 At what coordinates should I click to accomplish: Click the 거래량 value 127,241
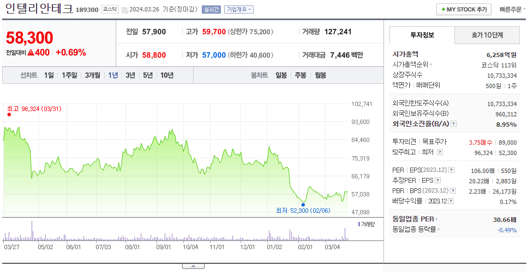point(338,32)
